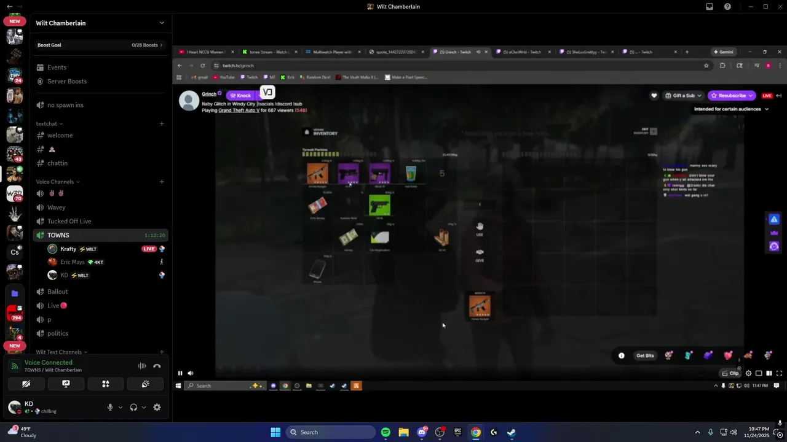Join the Ballout voice channel

click(x=100, y=292)
